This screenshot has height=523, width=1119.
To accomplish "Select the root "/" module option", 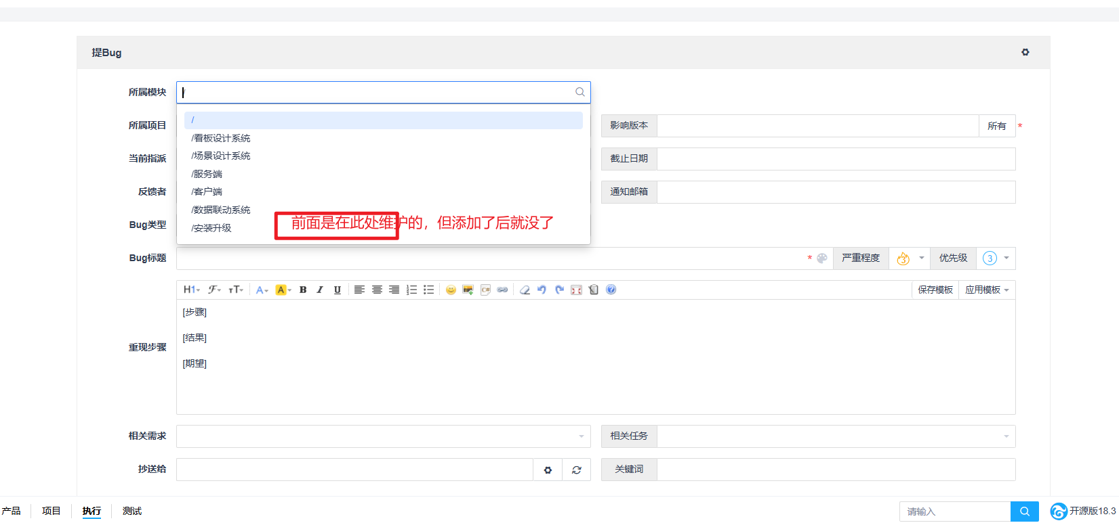I will (x=384, y=120).
